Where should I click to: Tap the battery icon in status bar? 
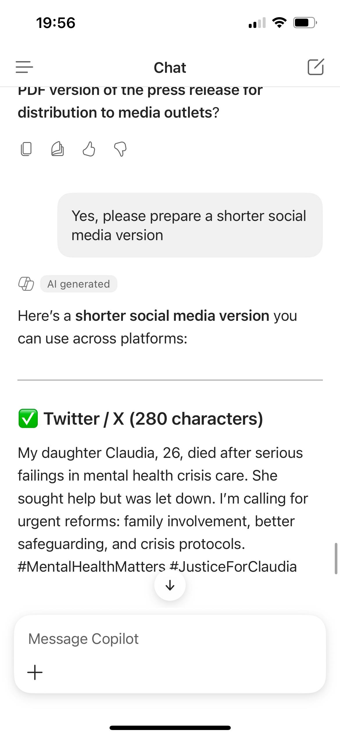click(x=305, y=23)
